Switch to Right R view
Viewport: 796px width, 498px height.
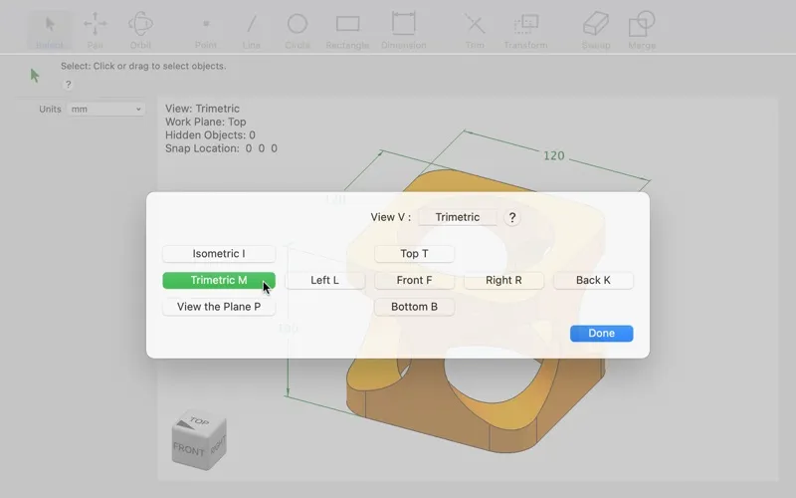pos(503,280)
